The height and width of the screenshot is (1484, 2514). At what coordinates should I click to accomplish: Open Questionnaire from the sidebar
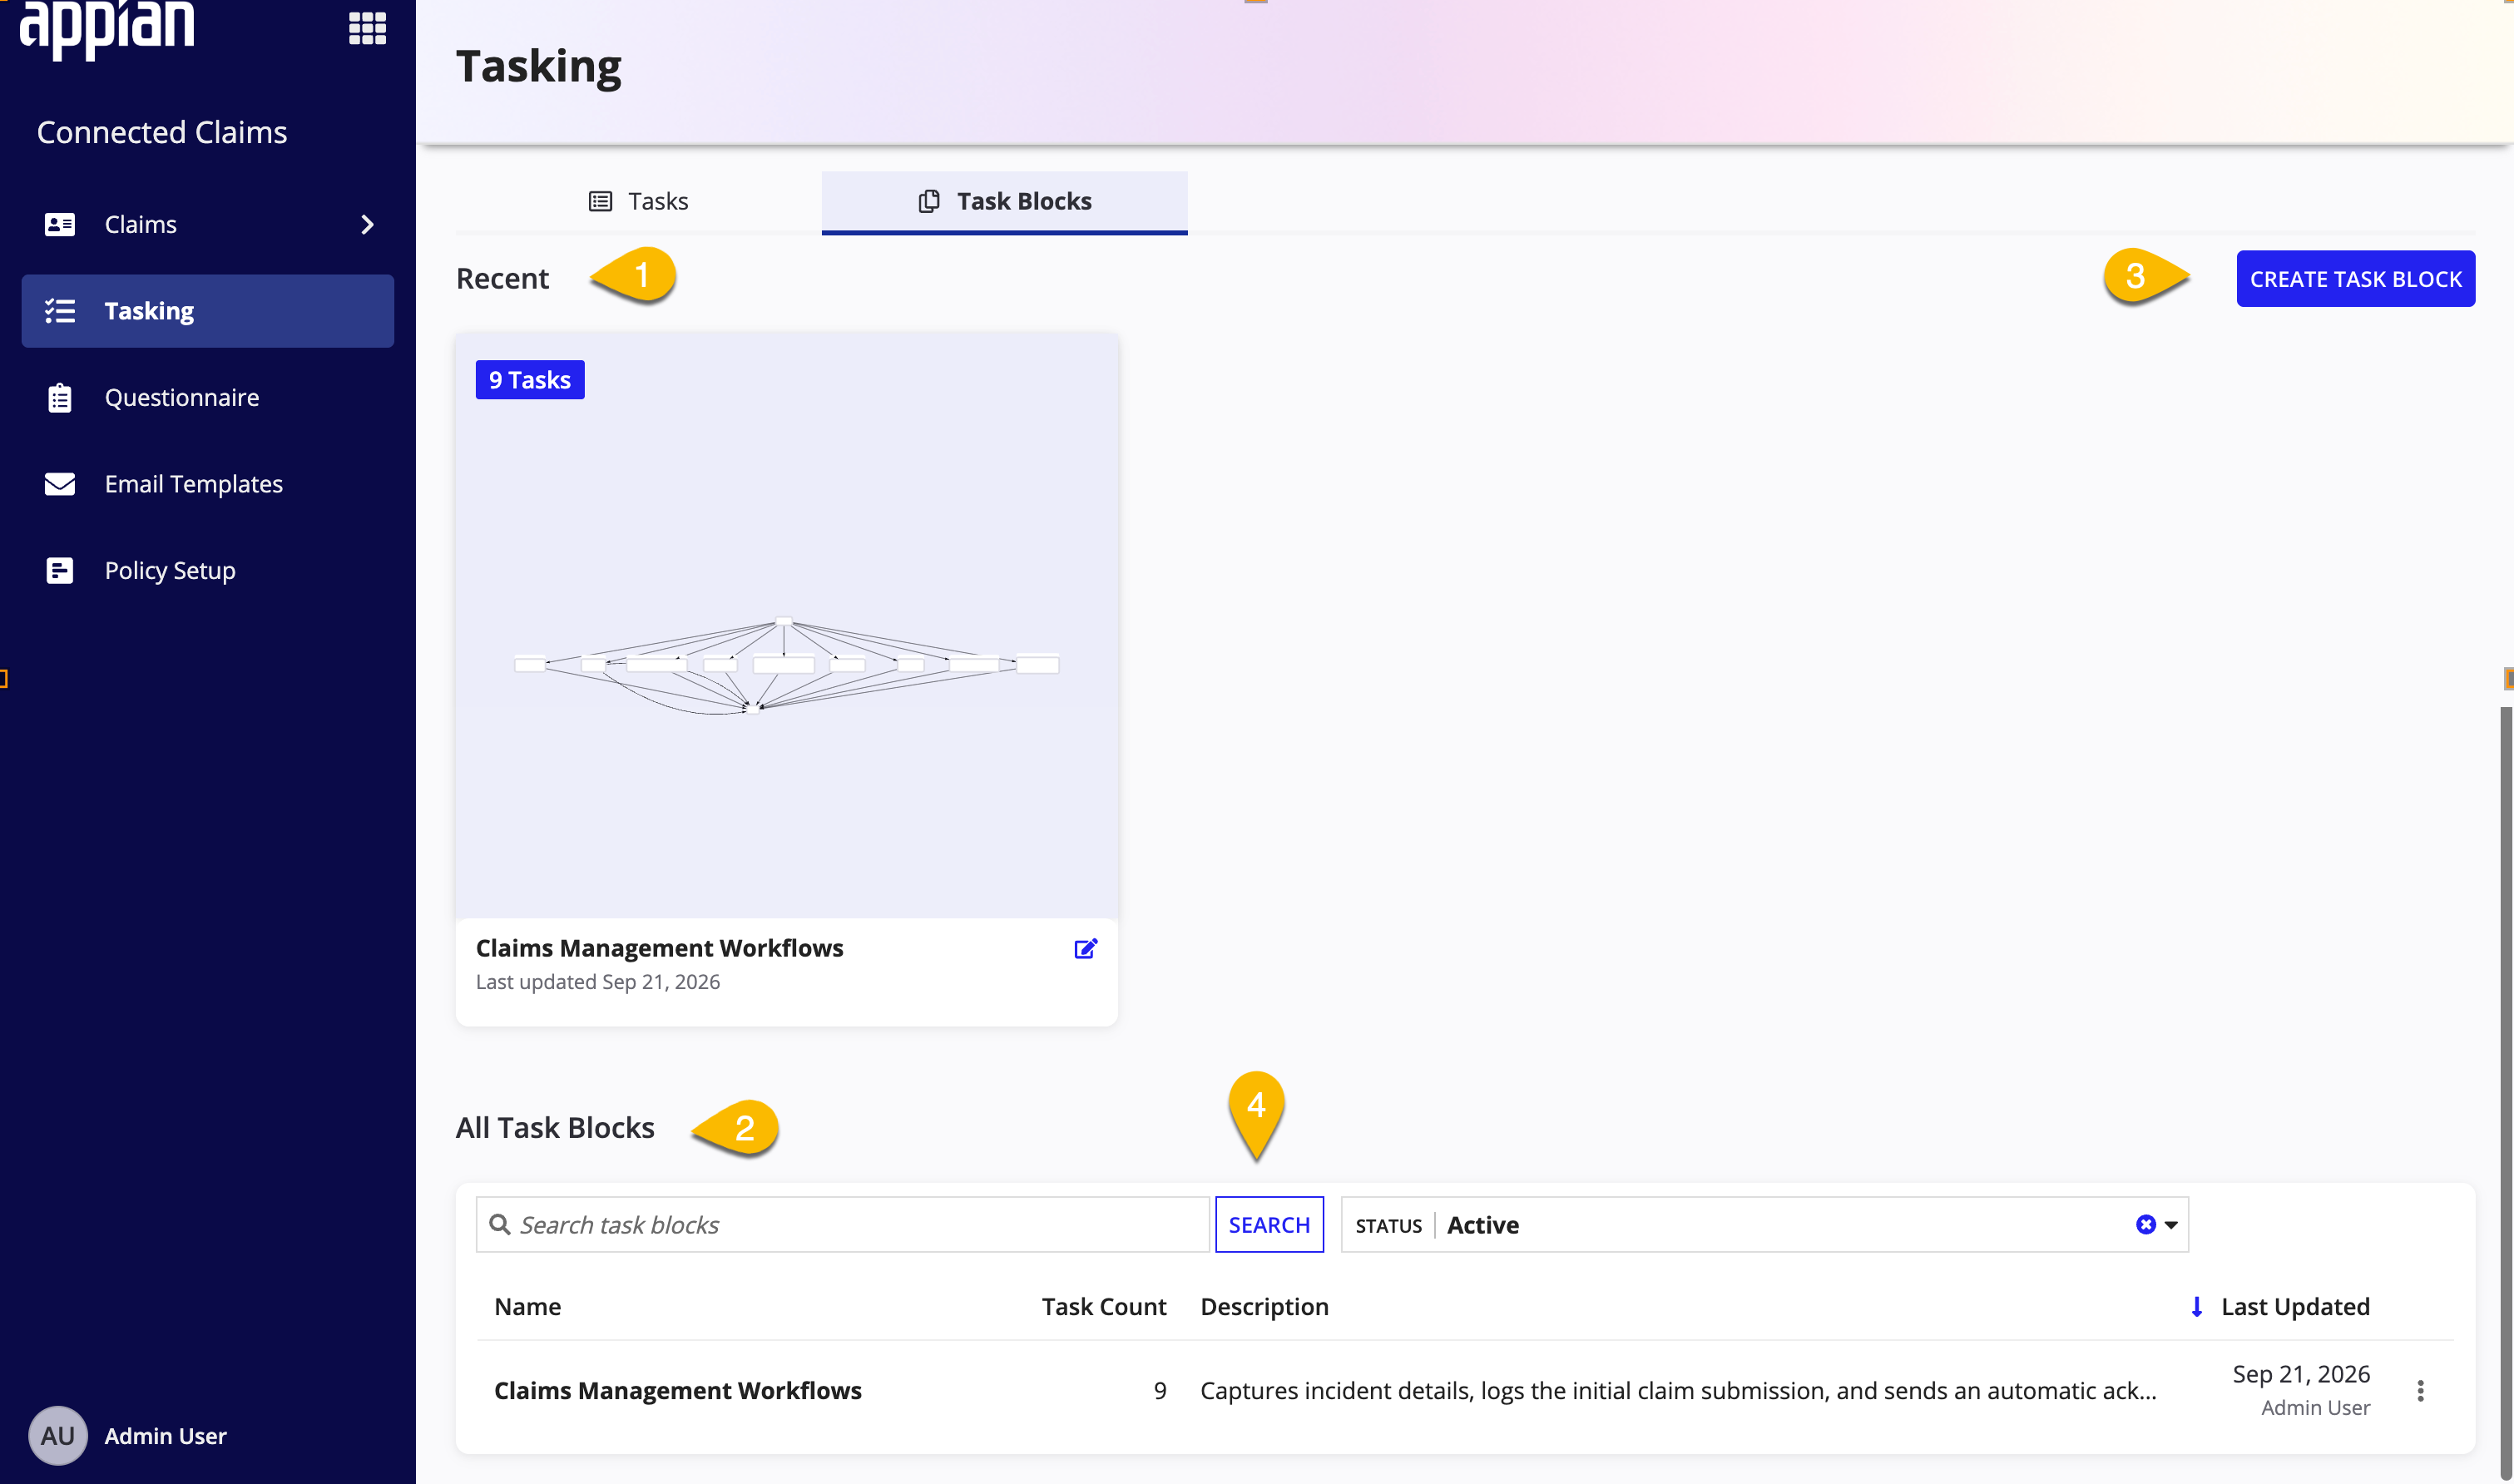click(x=208, y=397)
